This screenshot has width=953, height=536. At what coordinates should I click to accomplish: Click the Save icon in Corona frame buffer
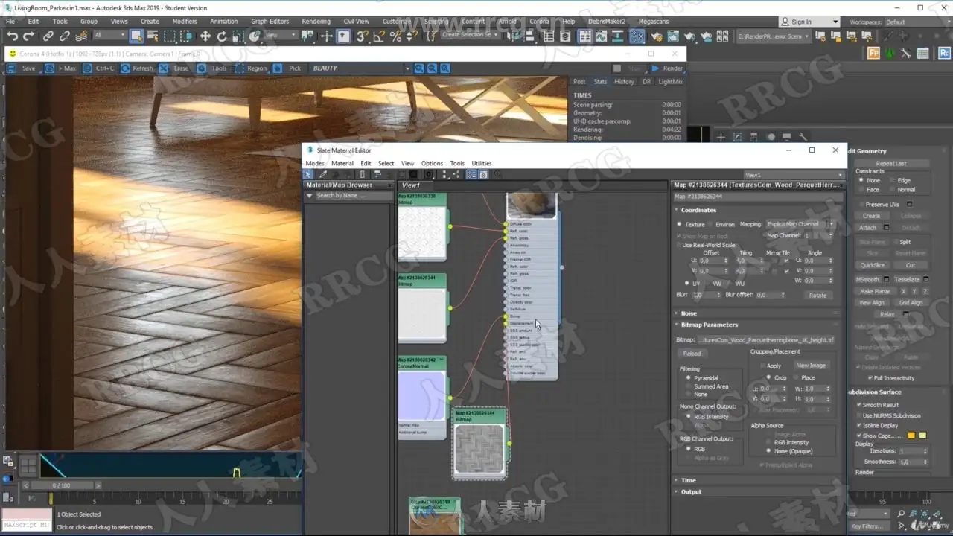tap(13, 68)
